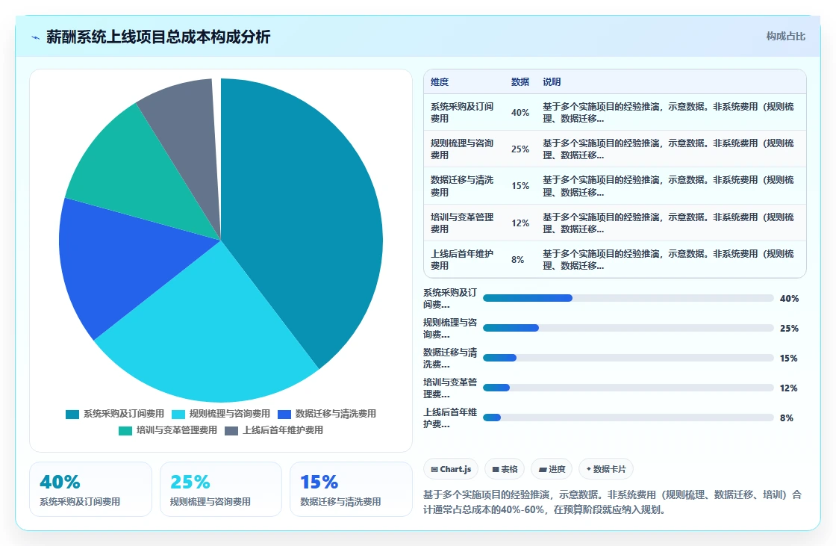Click the 说明 column header
836x546 pixels.
552,82
